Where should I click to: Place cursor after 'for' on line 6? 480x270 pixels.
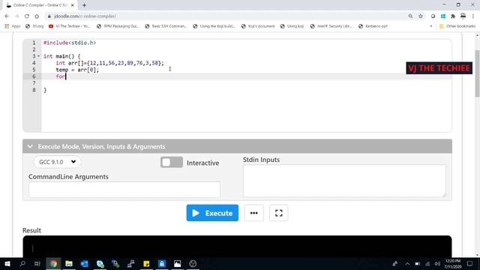[x=65, y=76]
